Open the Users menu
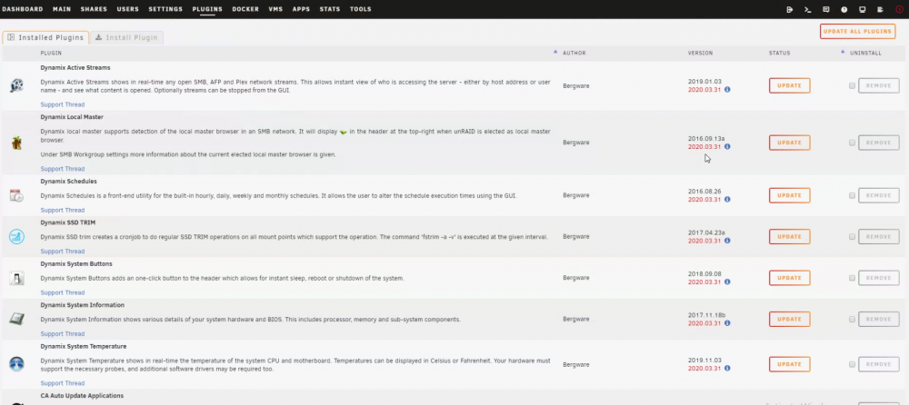 pos(127,9)
